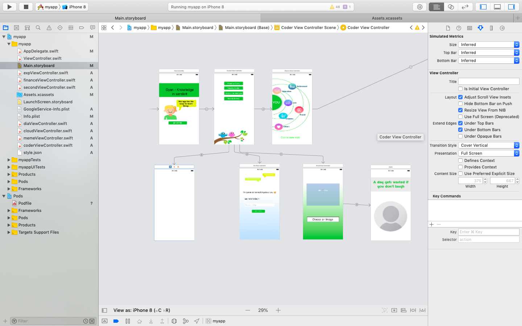Open the Transition Style dropdown
This screenshot has width=522, height=326.
click(x=489, y=145)
